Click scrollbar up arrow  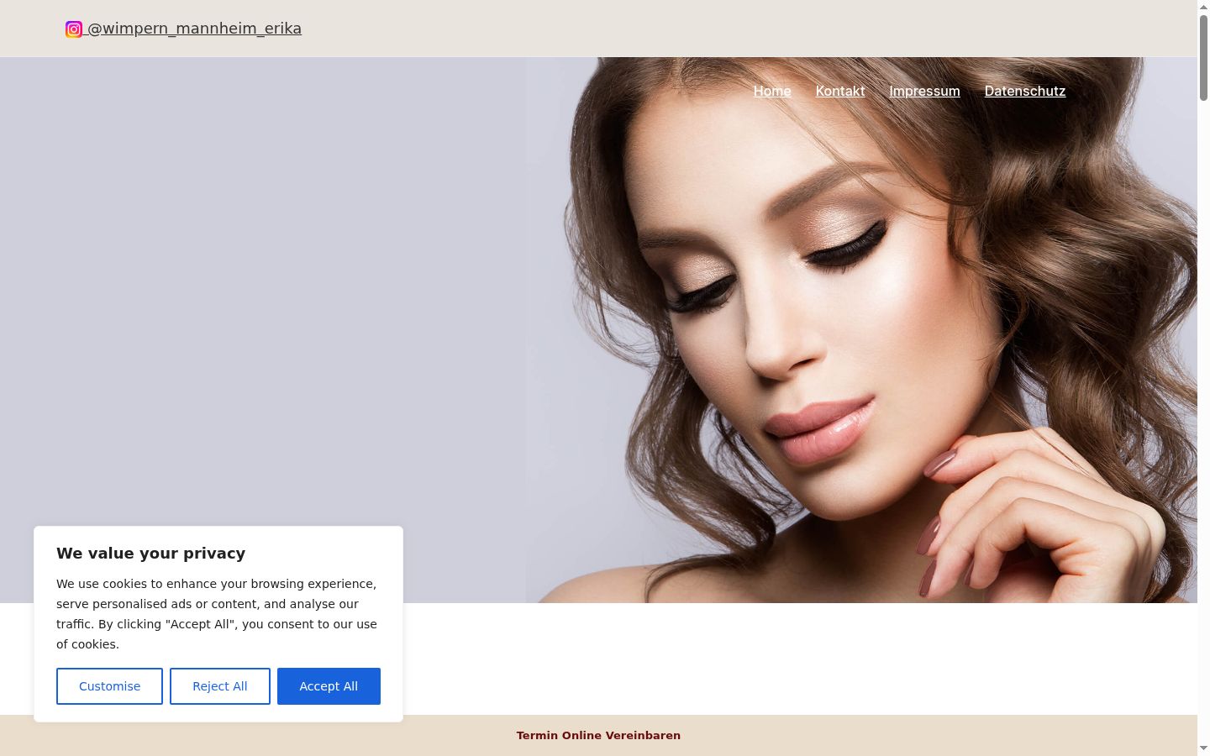(x=1203, y=6)
